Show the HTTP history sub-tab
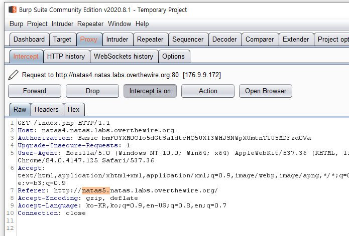 tap(66, 57)
